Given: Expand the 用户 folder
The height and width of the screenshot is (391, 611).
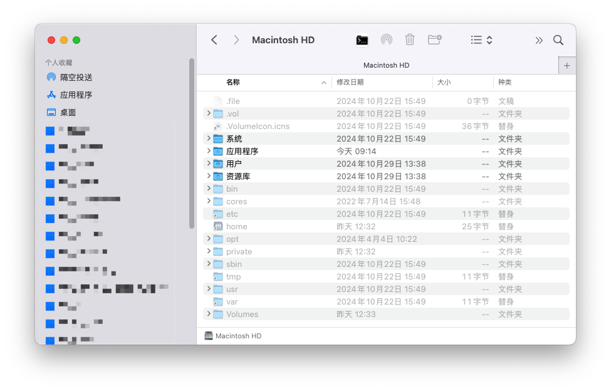Looking at the screenshot, I should point(209,163).
